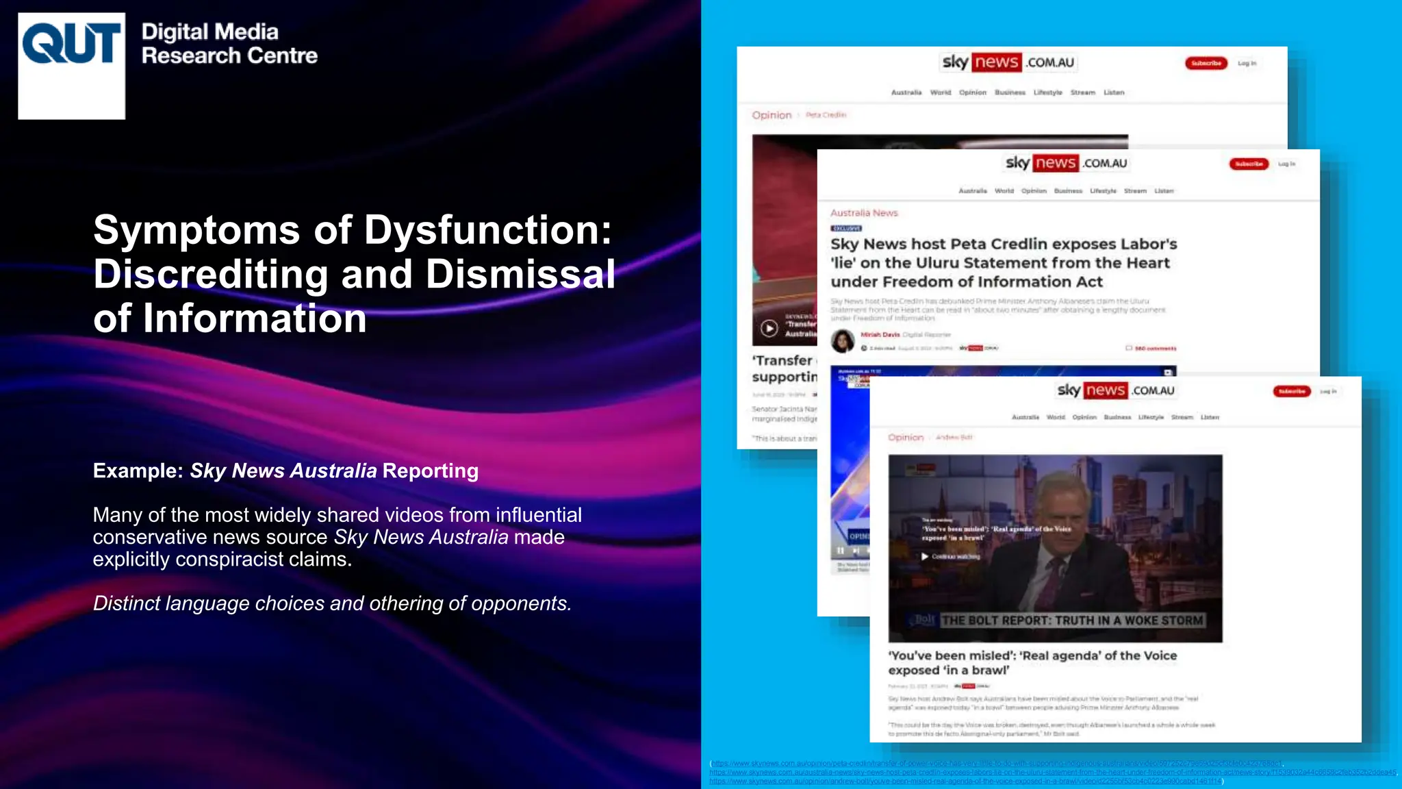Click Miriah Davis's author avatar
1402x789 pixels.
point(843,340)
